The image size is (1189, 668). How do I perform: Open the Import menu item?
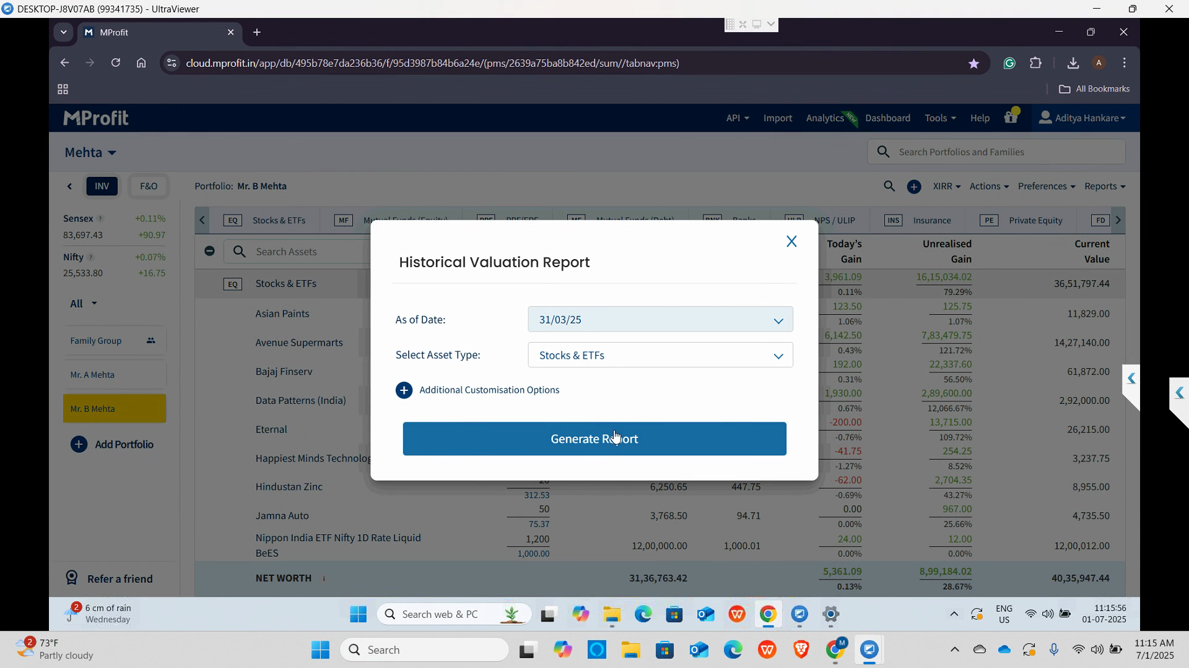(778, 118)
